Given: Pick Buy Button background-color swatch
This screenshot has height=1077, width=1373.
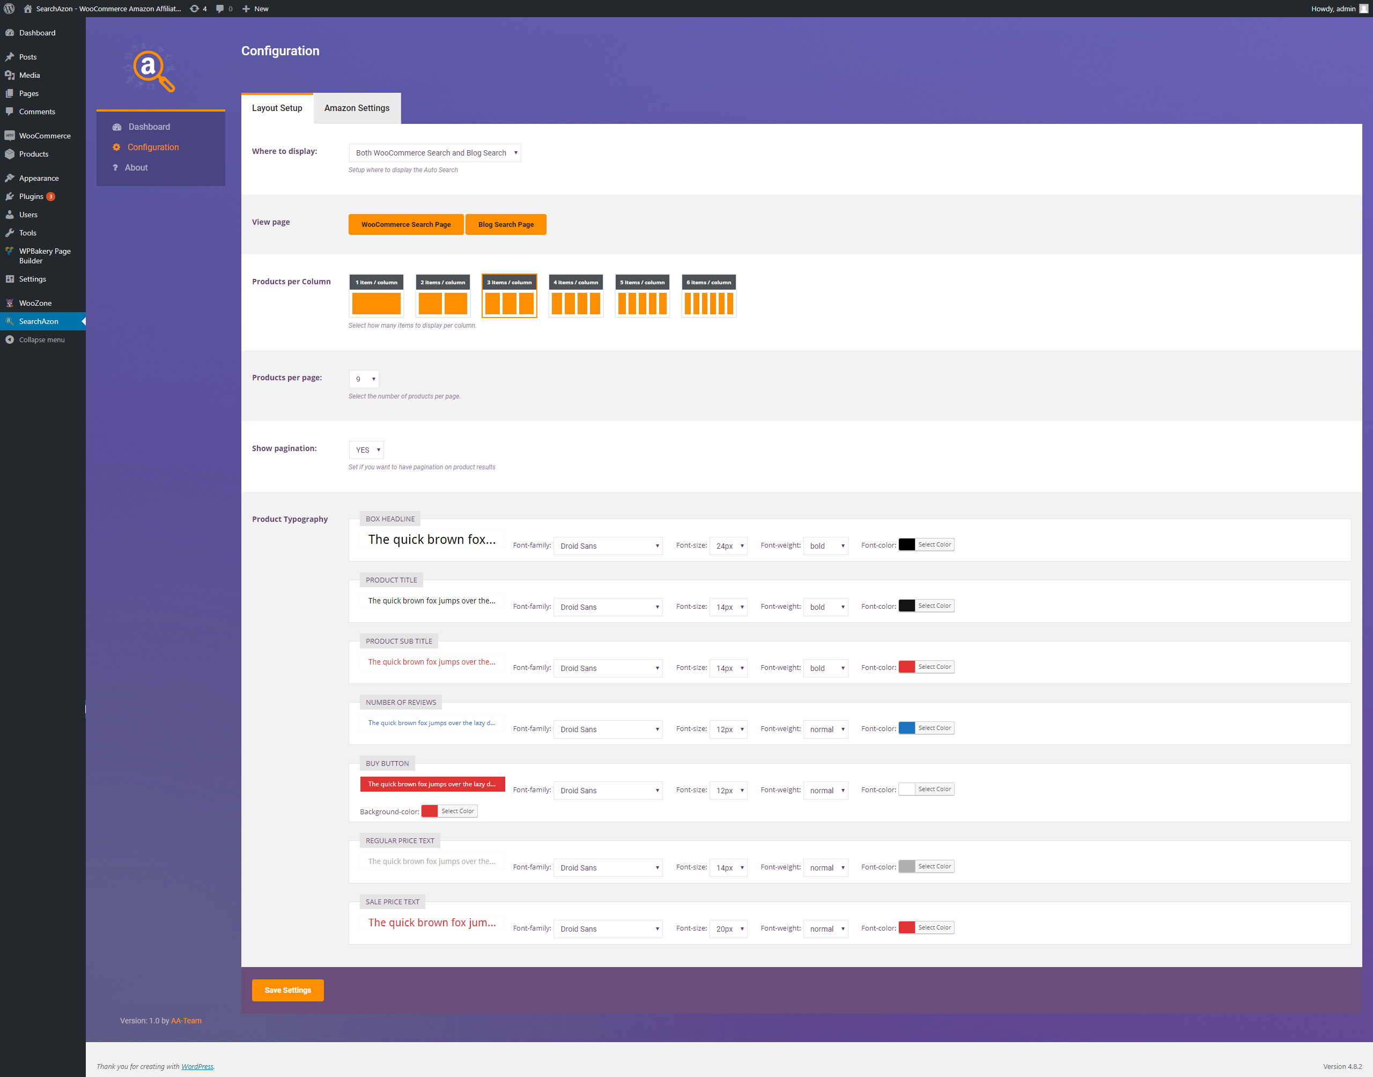Looking at the screenshot, I should tap(429, 812).
